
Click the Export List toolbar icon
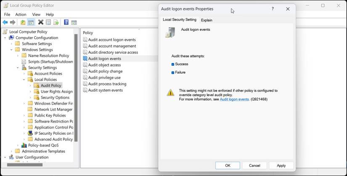click(56, 22)
